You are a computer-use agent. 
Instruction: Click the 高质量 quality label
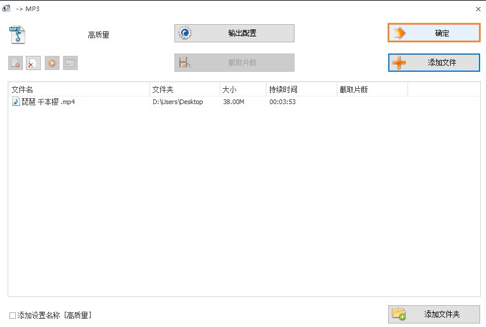coord(98,35)
